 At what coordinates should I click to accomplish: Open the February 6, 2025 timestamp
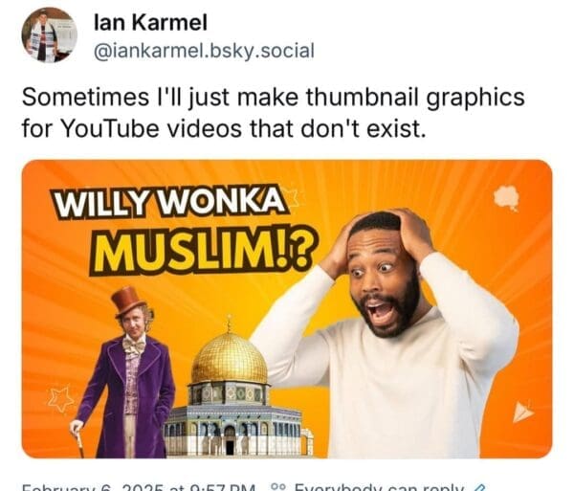coord(139,488)
